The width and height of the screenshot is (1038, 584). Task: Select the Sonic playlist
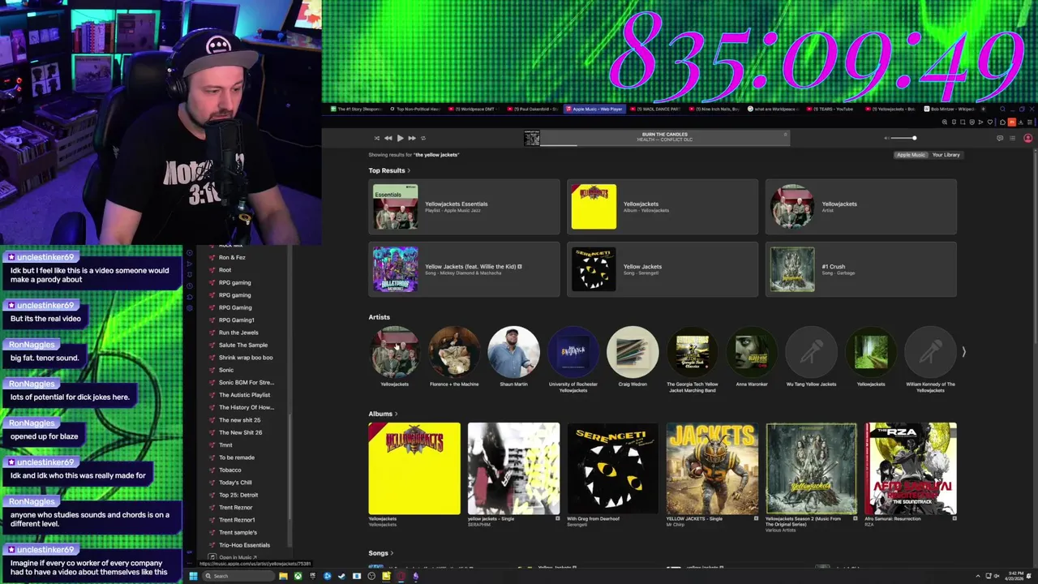coord(226,370)
